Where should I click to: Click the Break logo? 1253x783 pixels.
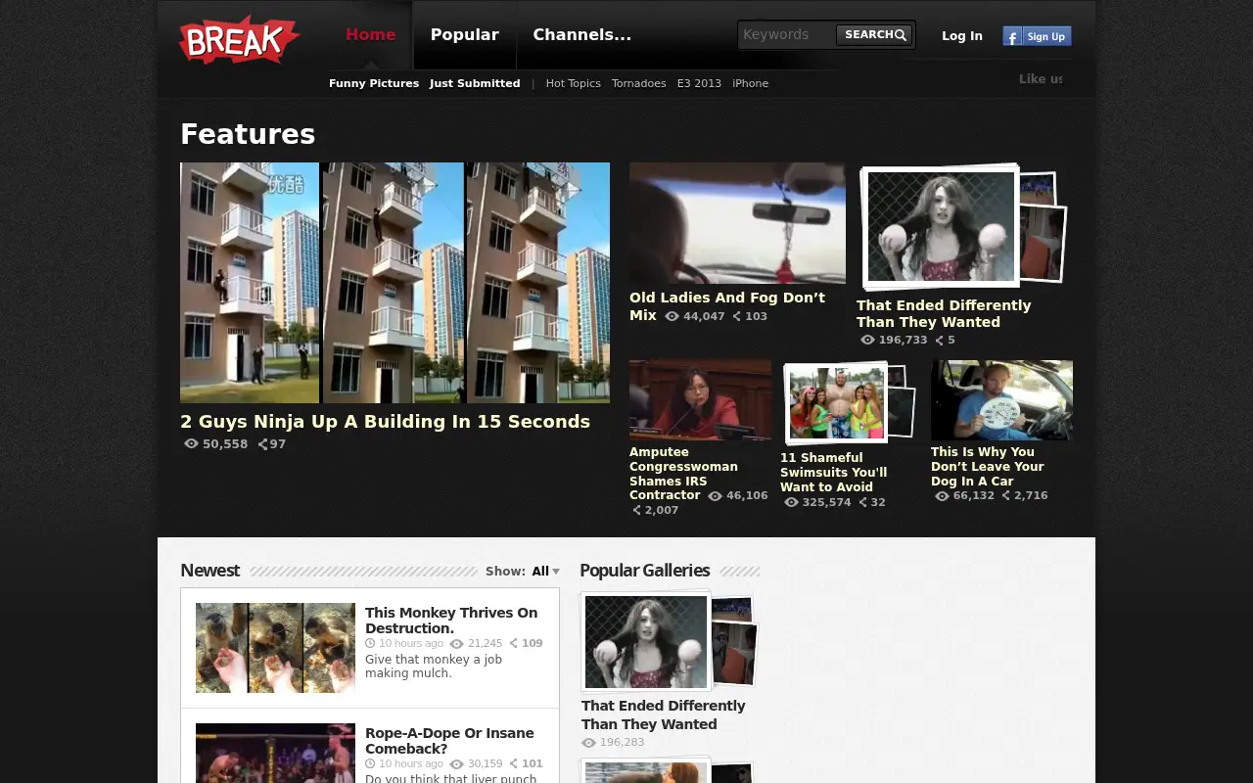(239, 39)
